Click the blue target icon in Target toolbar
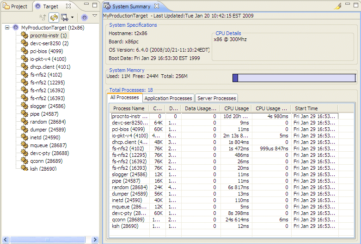 point(84,18)
